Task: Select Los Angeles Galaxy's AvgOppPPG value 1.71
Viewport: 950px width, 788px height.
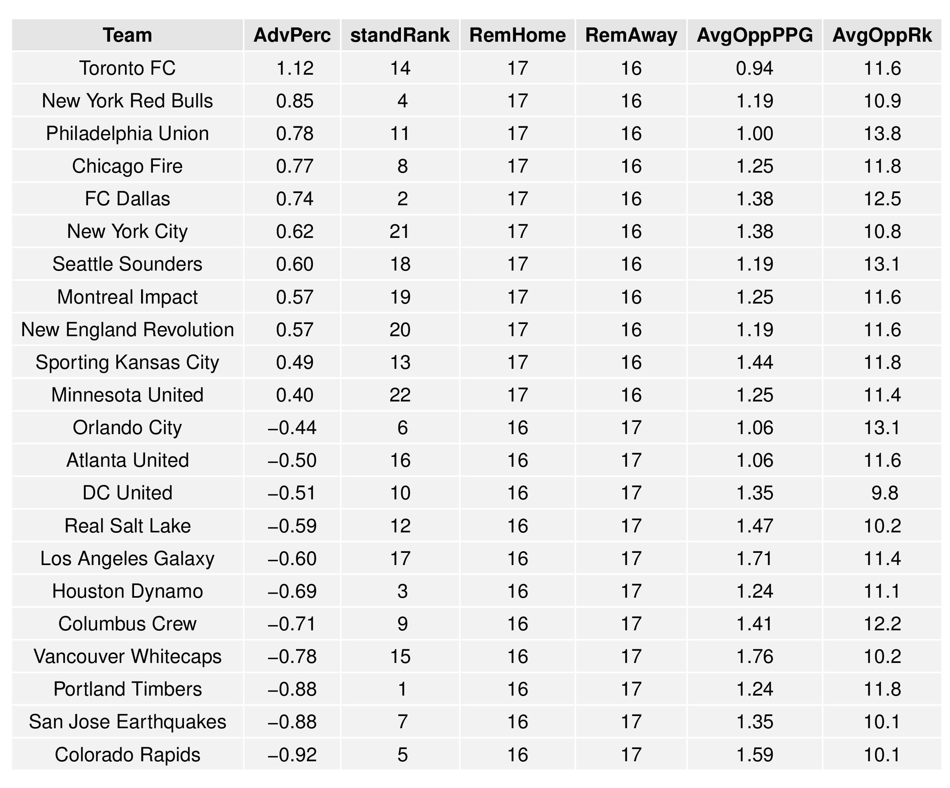Action: click(x=755, y=558)
